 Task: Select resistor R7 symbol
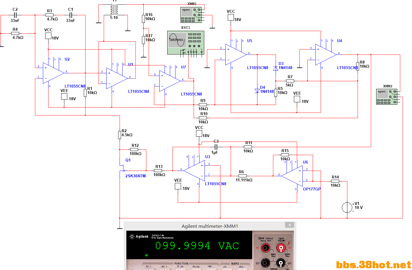click(290, 81)
